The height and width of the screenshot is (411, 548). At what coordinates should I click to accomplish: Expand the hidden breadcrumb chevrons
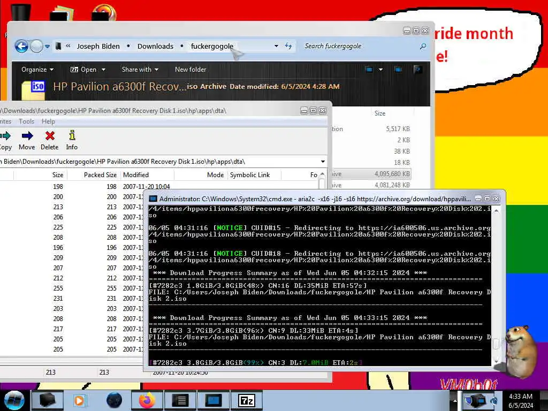pyautogui.click(x=68, y=46)
